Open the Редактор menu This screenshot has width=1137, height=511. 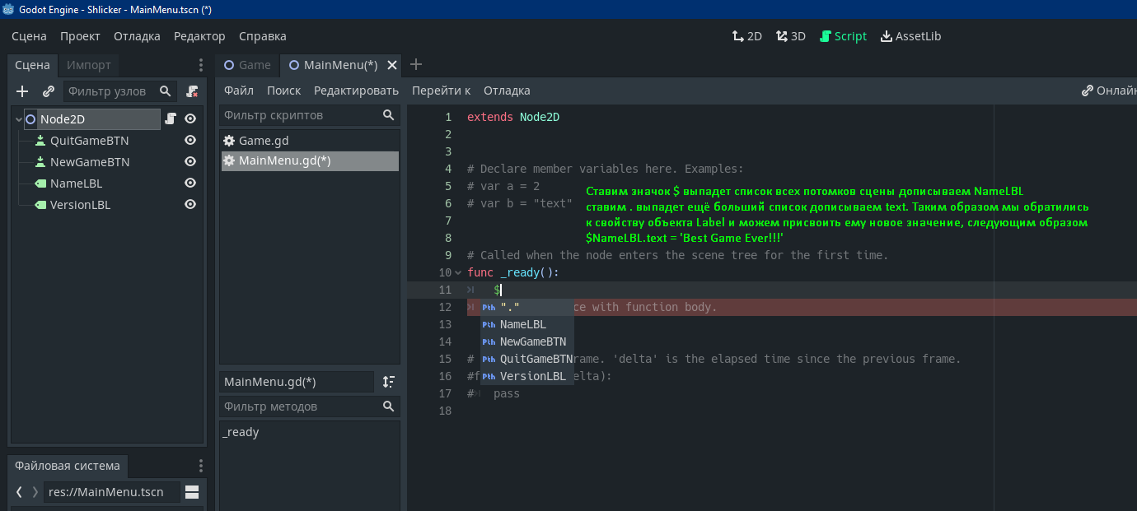(x=199, y=36)
